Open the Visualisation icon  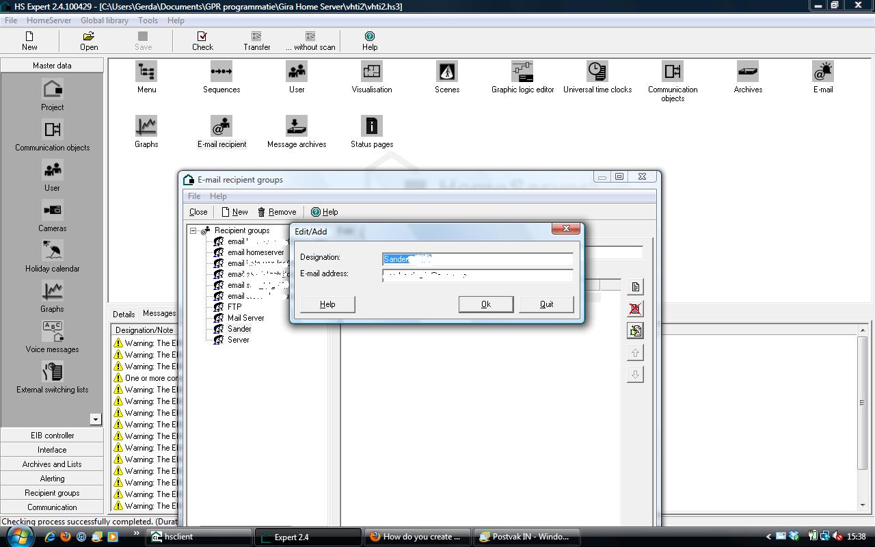pos(371,72)
